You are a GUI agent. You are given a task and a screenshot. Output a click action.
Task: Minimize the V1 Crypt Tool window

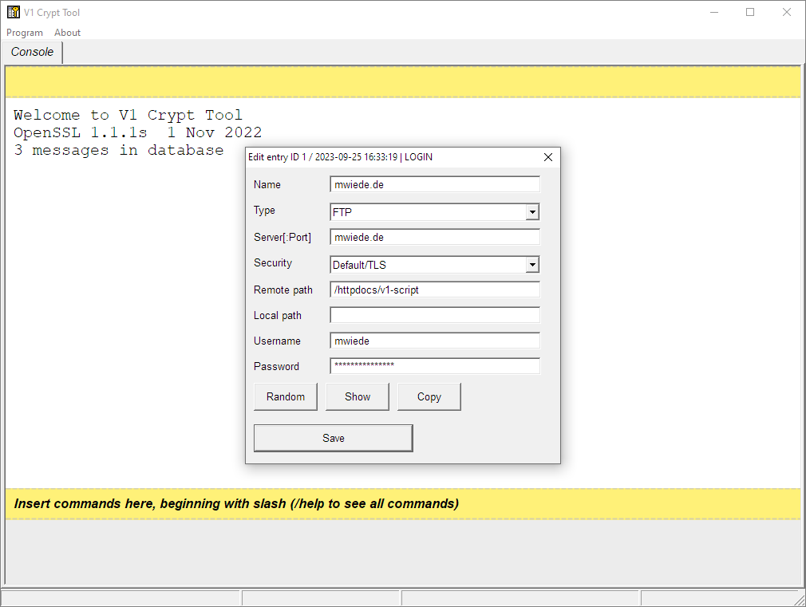coord(714,12)
